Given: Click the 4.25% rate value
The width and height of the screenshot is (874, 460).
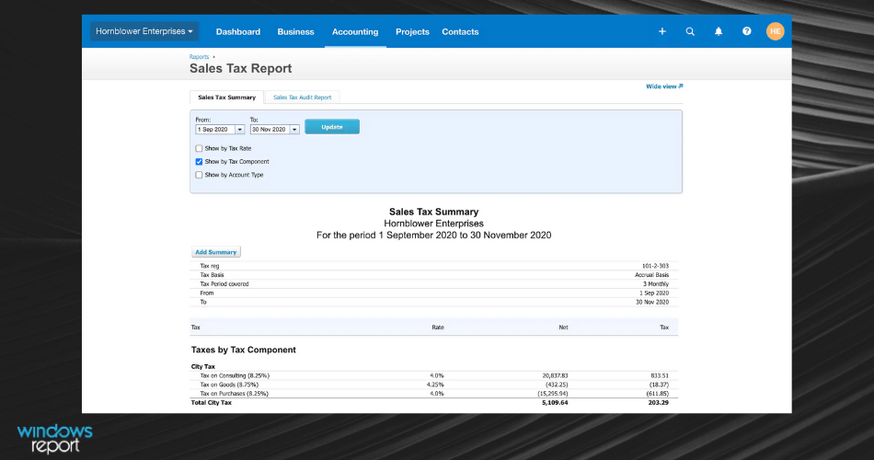Looking at the screenshot, I should pyautogui.click(x=435, y=385).
